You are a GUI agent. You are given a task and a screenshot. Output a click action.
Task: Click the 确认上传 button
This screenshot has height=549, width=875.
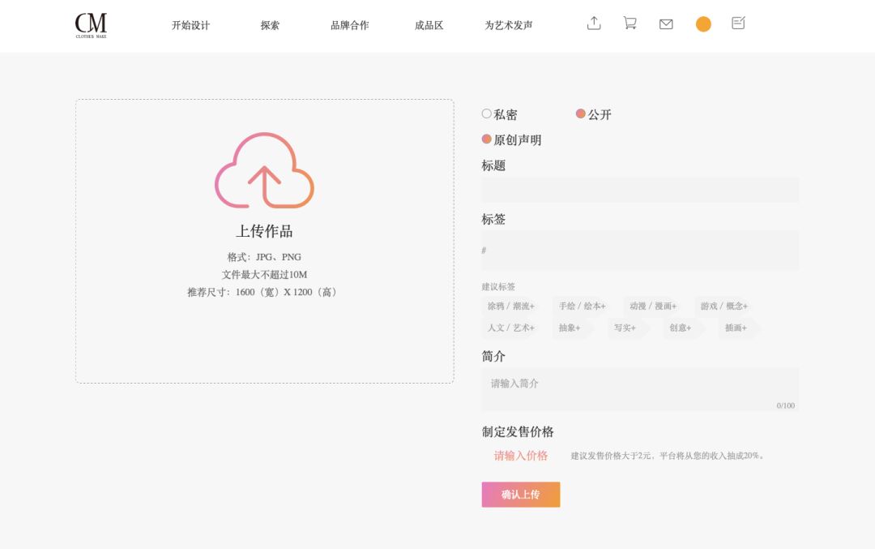point(521,495)
